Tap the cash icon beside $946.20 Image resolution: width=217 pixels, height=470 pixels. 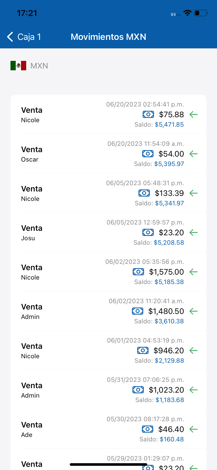(143, 350)
